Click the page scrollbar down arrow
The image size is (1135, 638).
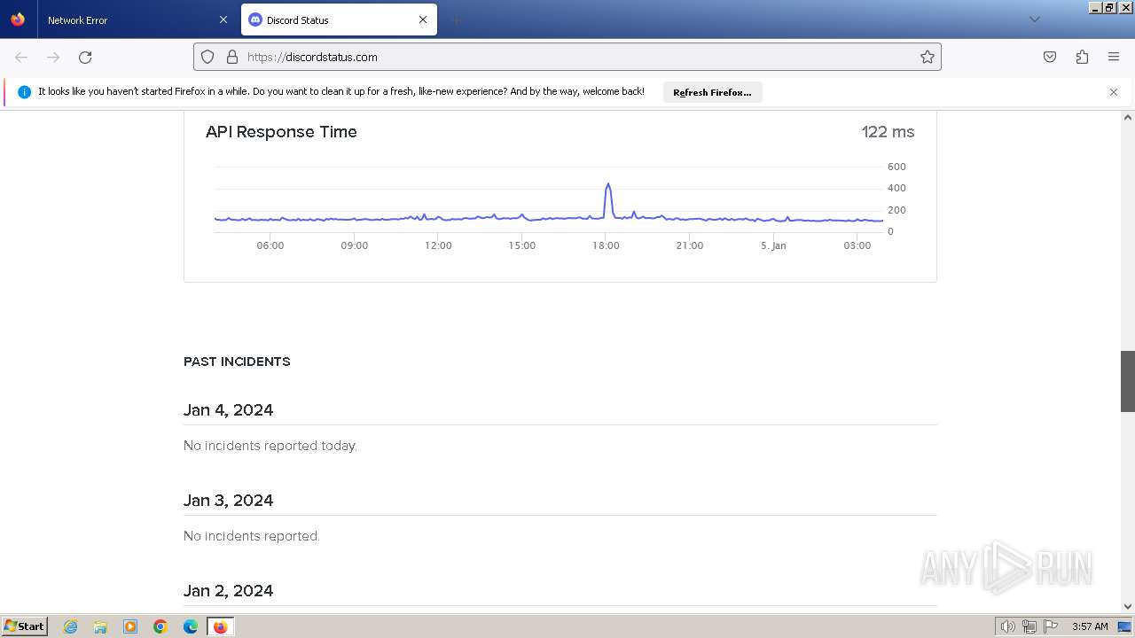(x=1128, y=607)
